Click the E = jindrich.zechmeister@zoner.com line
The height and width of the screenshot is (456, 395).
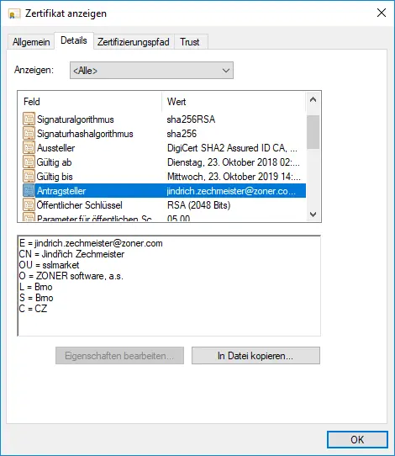coord(91,243)
